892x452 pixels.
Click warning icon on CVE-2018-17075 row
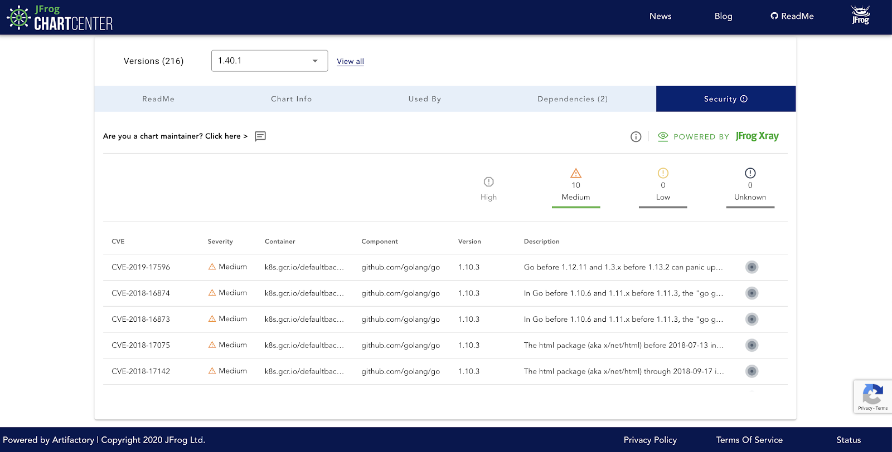tap(212, 345)
